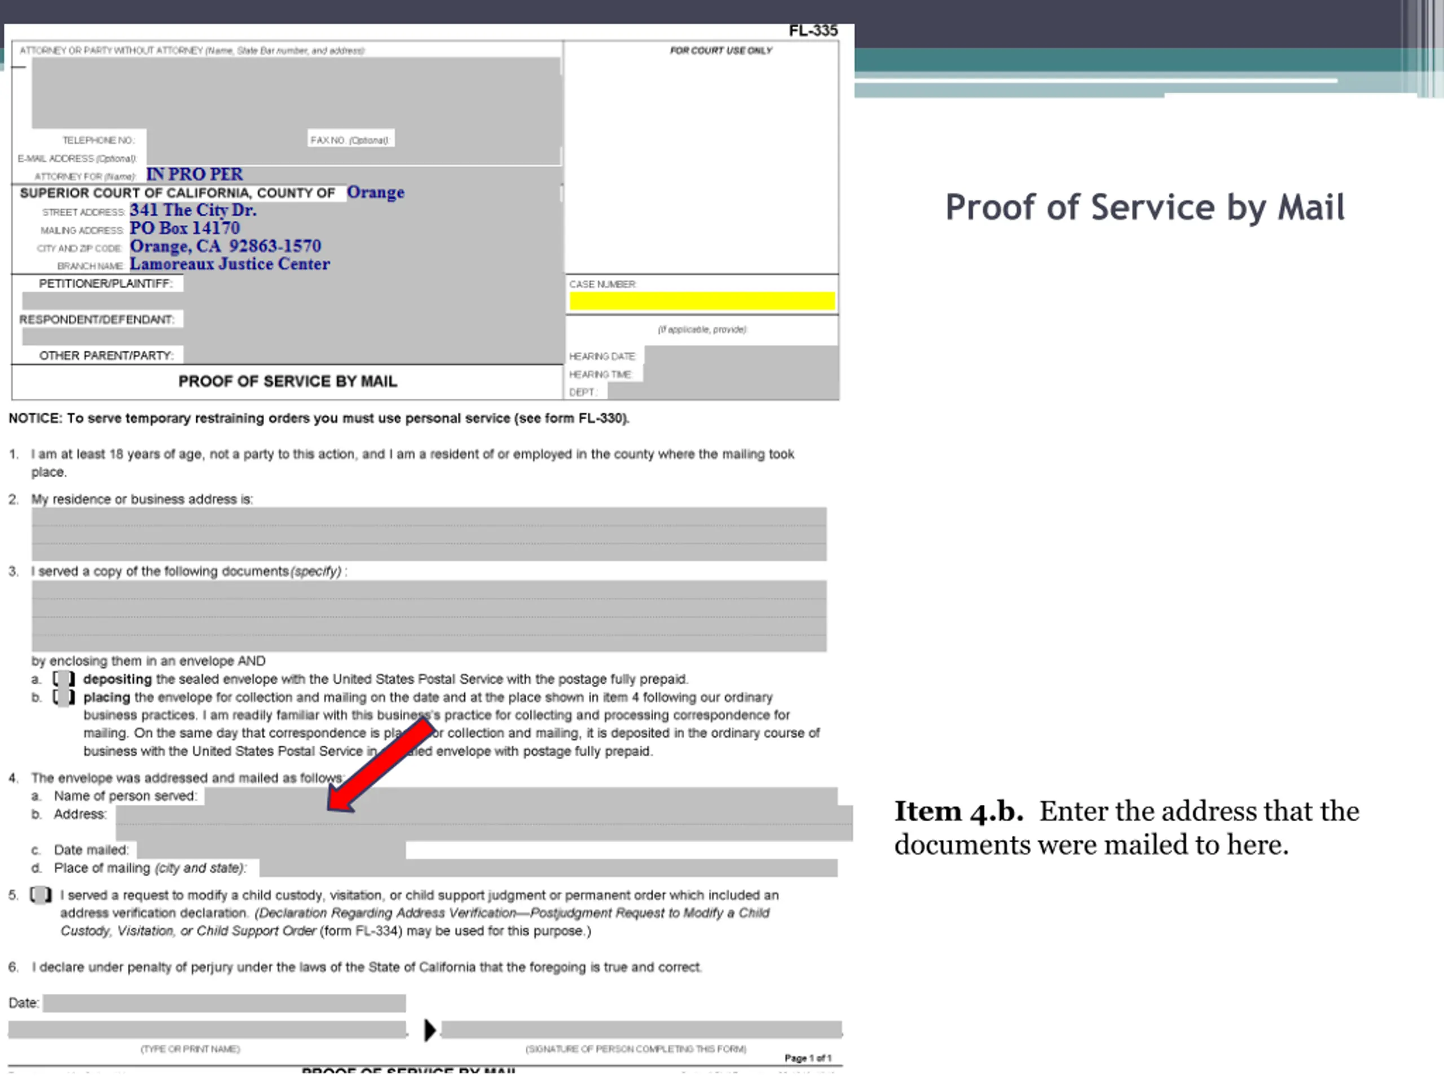Image resolution: width=1444 pixels, height=1083 pixels.
Task: Check the 'depositing' sealed envelope checkbox
Action: tap(63, 679)
